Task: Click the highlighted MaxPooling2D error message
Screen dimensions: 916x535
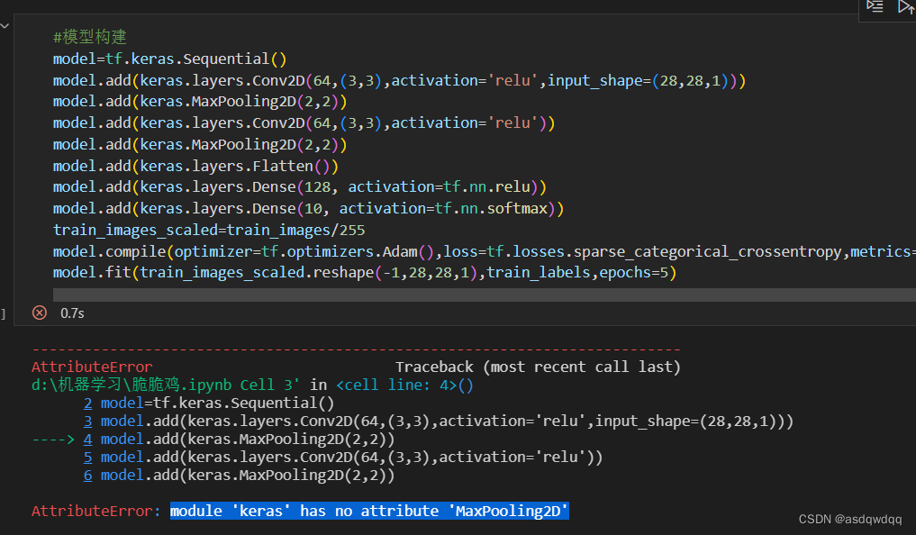Action: click(368, 511)
